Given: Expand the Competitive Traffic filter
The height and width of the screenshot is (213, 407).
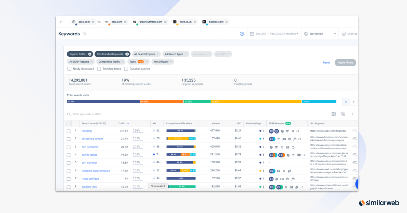Looking at the screenshot, I should pos(111,62).
